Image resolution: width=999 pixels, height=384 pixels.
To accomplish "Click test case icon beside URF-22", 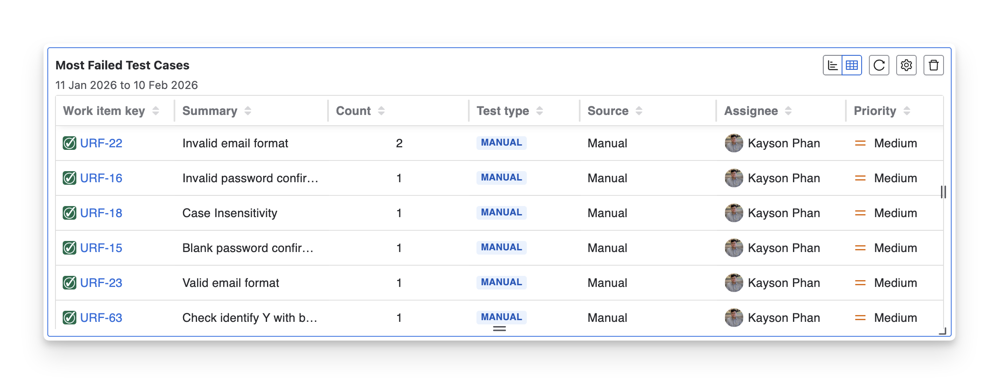I will point(70,143).
